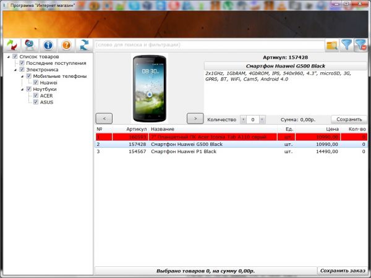The image size is (371, 278).
Task: Select the ACER tree label
Action: pyautogui.click(x=46, y=96)
